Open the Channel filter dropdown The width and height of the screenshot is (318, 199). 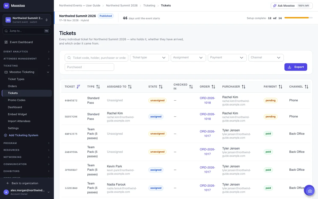pos(266,58)
